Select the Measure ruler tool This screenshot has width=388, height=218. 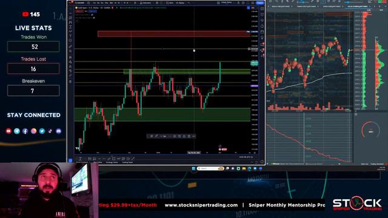point(70,47)
